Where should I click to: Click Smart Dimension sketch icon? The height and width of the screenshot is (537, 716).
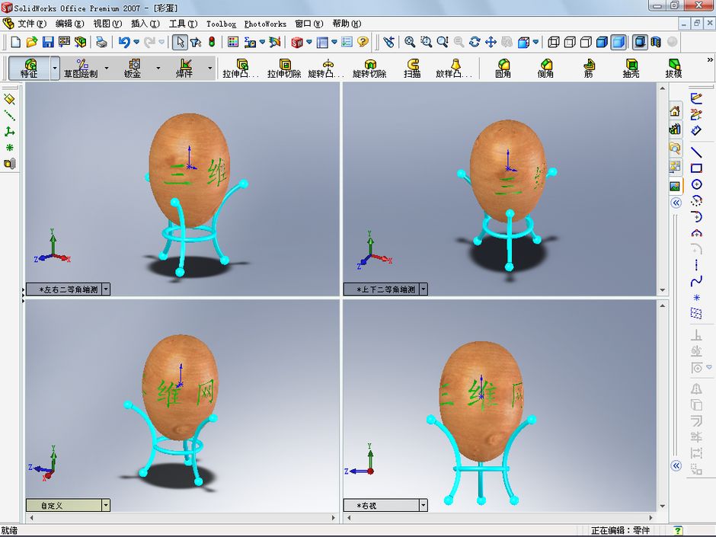click(x=696, y=130)
